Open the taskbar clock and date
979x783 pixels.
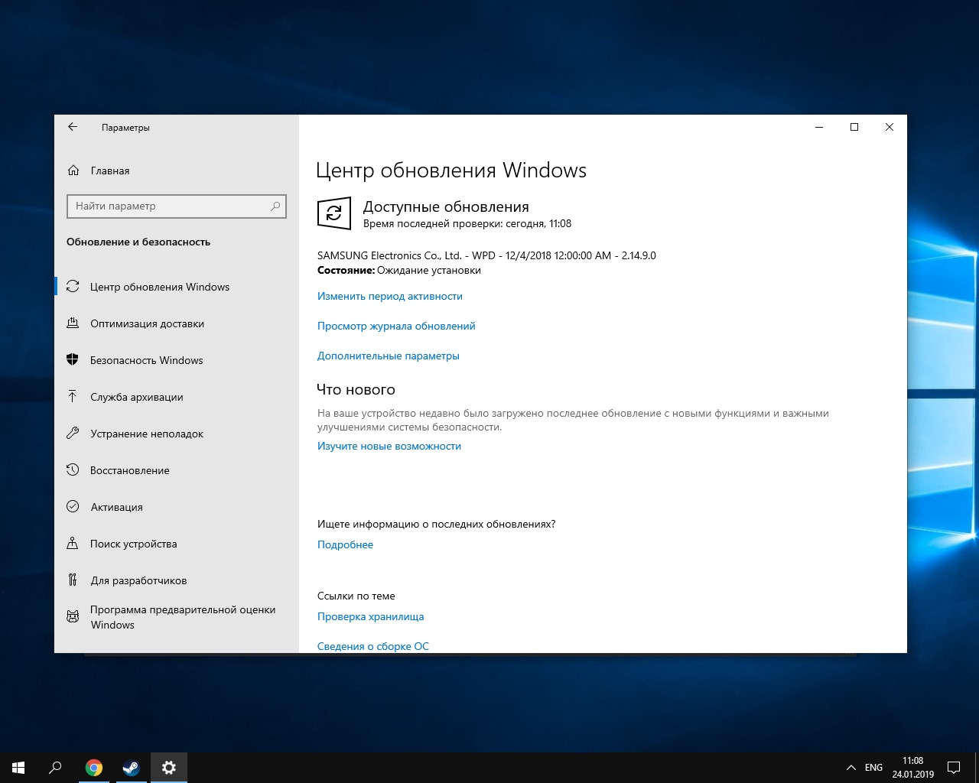point(912,768)
